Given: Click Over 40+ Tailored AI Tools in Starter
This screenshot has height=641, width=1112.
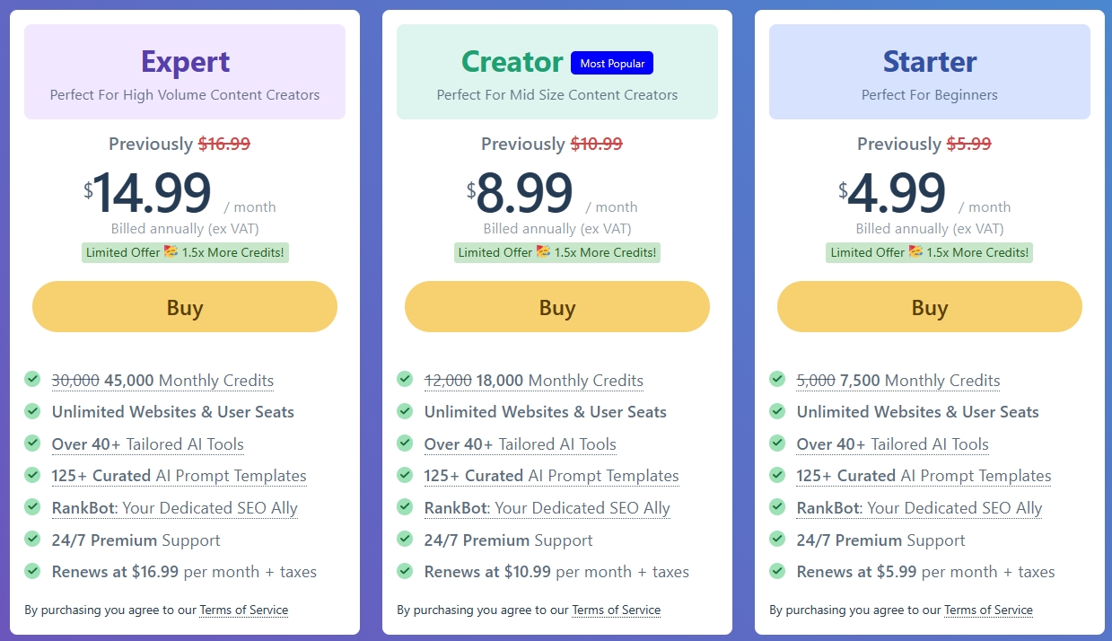Looking at the screenshot, I should pyautogui.click(x=893, y=444).
